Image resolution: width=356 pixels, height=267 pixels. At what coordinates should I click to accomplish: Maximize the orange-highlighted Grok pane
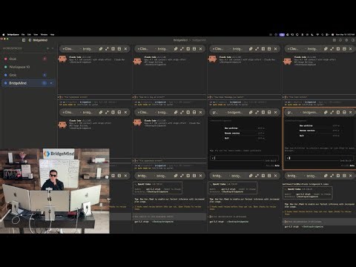click(332, 112)
